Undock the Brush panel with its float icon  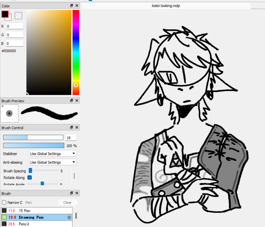click(71, 193)
